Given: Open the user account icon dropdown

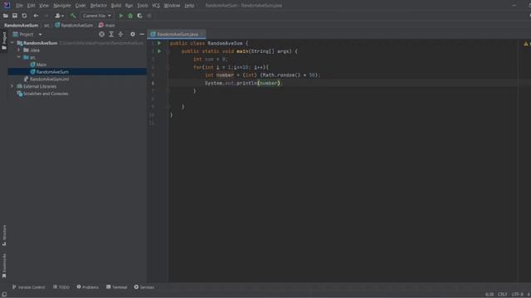Looking at the screenshot, I should (59, 16).
